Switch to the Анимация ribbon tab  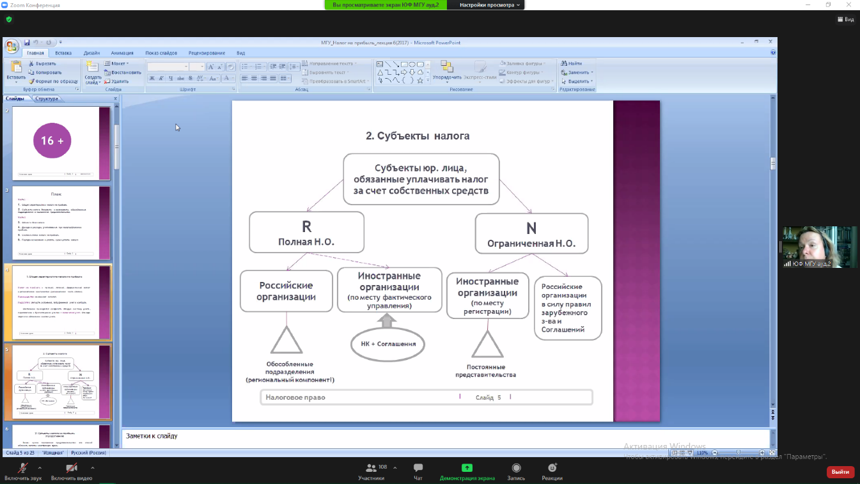[x=122, y=53]
